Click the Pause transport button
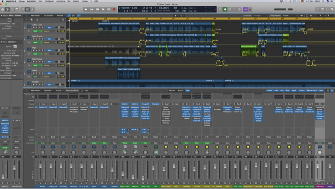Image resolution: width=335 pixels, height=189 pixels. (x=109, y=9)
